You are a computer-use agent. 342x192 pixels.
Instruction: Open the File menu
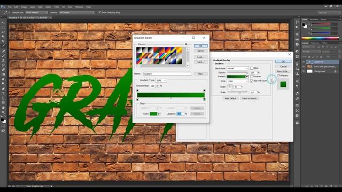[x=10, y=7]
